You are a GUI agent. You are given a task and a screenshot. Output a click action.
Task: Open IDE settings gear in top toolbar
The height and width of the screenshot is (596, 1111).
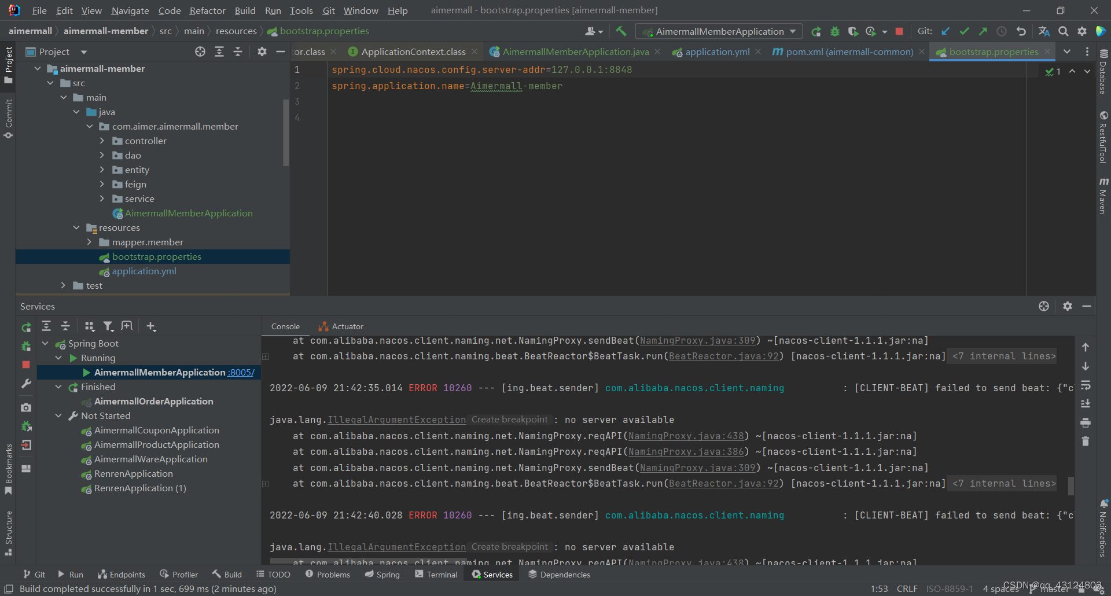1081,32
